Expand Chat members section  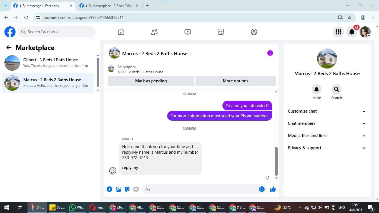tap(327, 123)
